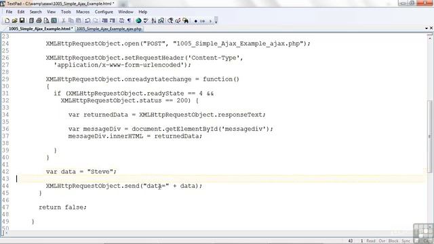Viewport: 434px width, 244px height.
Task: Open the Edit menu
Action: click(21, 12)
